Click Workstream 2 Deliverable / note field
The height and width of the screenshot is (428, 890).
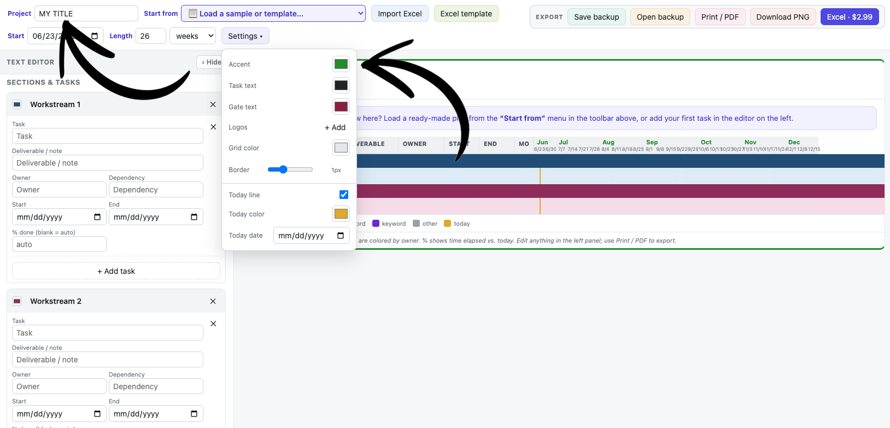(108, 360)
